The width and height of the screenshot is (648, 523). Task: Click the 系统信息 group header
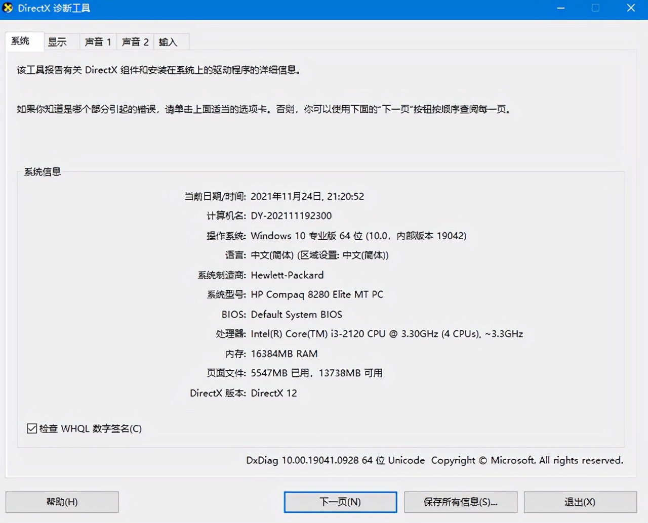(42, 171)
